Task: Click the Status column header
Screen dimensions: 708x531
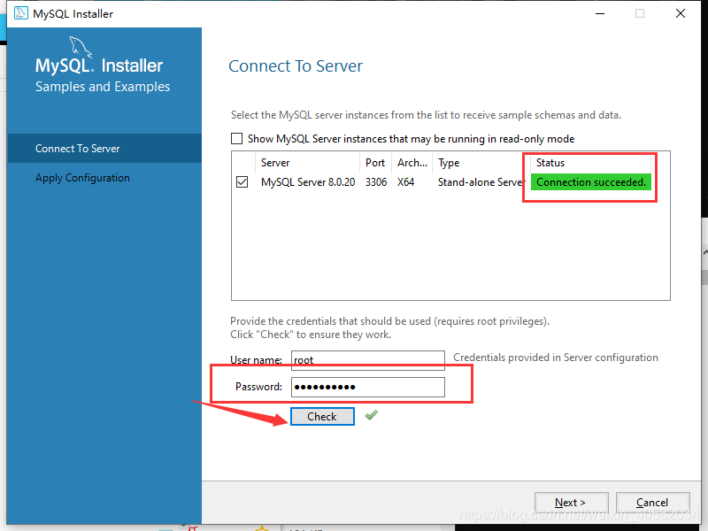Action: [590, 163]
